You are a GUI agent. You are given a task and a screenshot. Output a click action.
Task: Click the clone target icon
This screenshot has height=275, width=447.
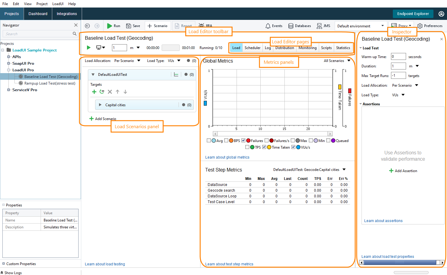tap(102, 92)
